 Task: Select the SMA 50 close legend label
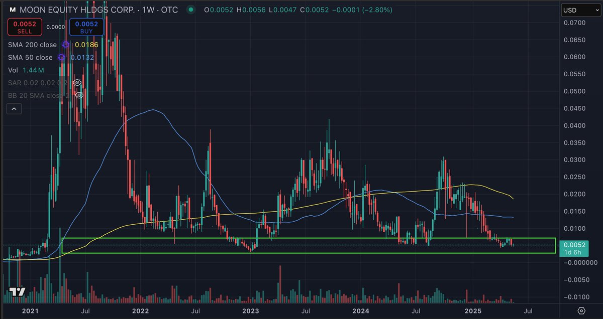coord(30,57)
